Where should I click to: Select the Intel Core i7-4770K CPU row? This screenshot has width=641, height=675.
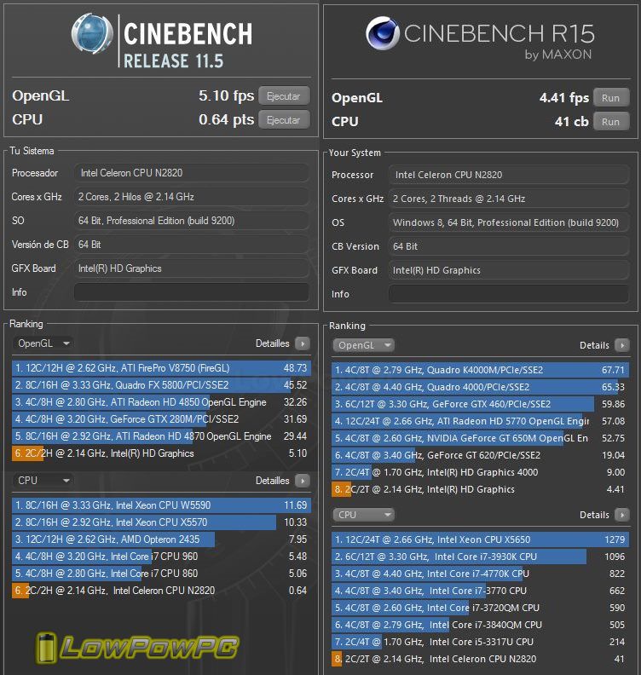pos(481,574)
